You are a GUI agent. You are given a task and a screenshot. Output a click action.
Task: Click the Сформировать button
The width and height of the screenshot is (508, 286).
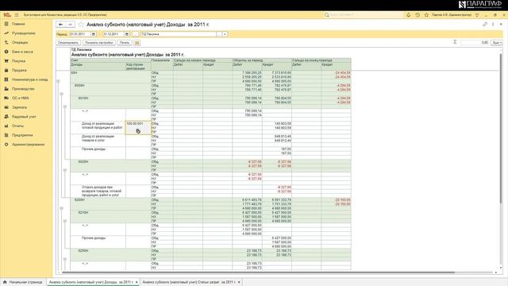pos(68,42)
